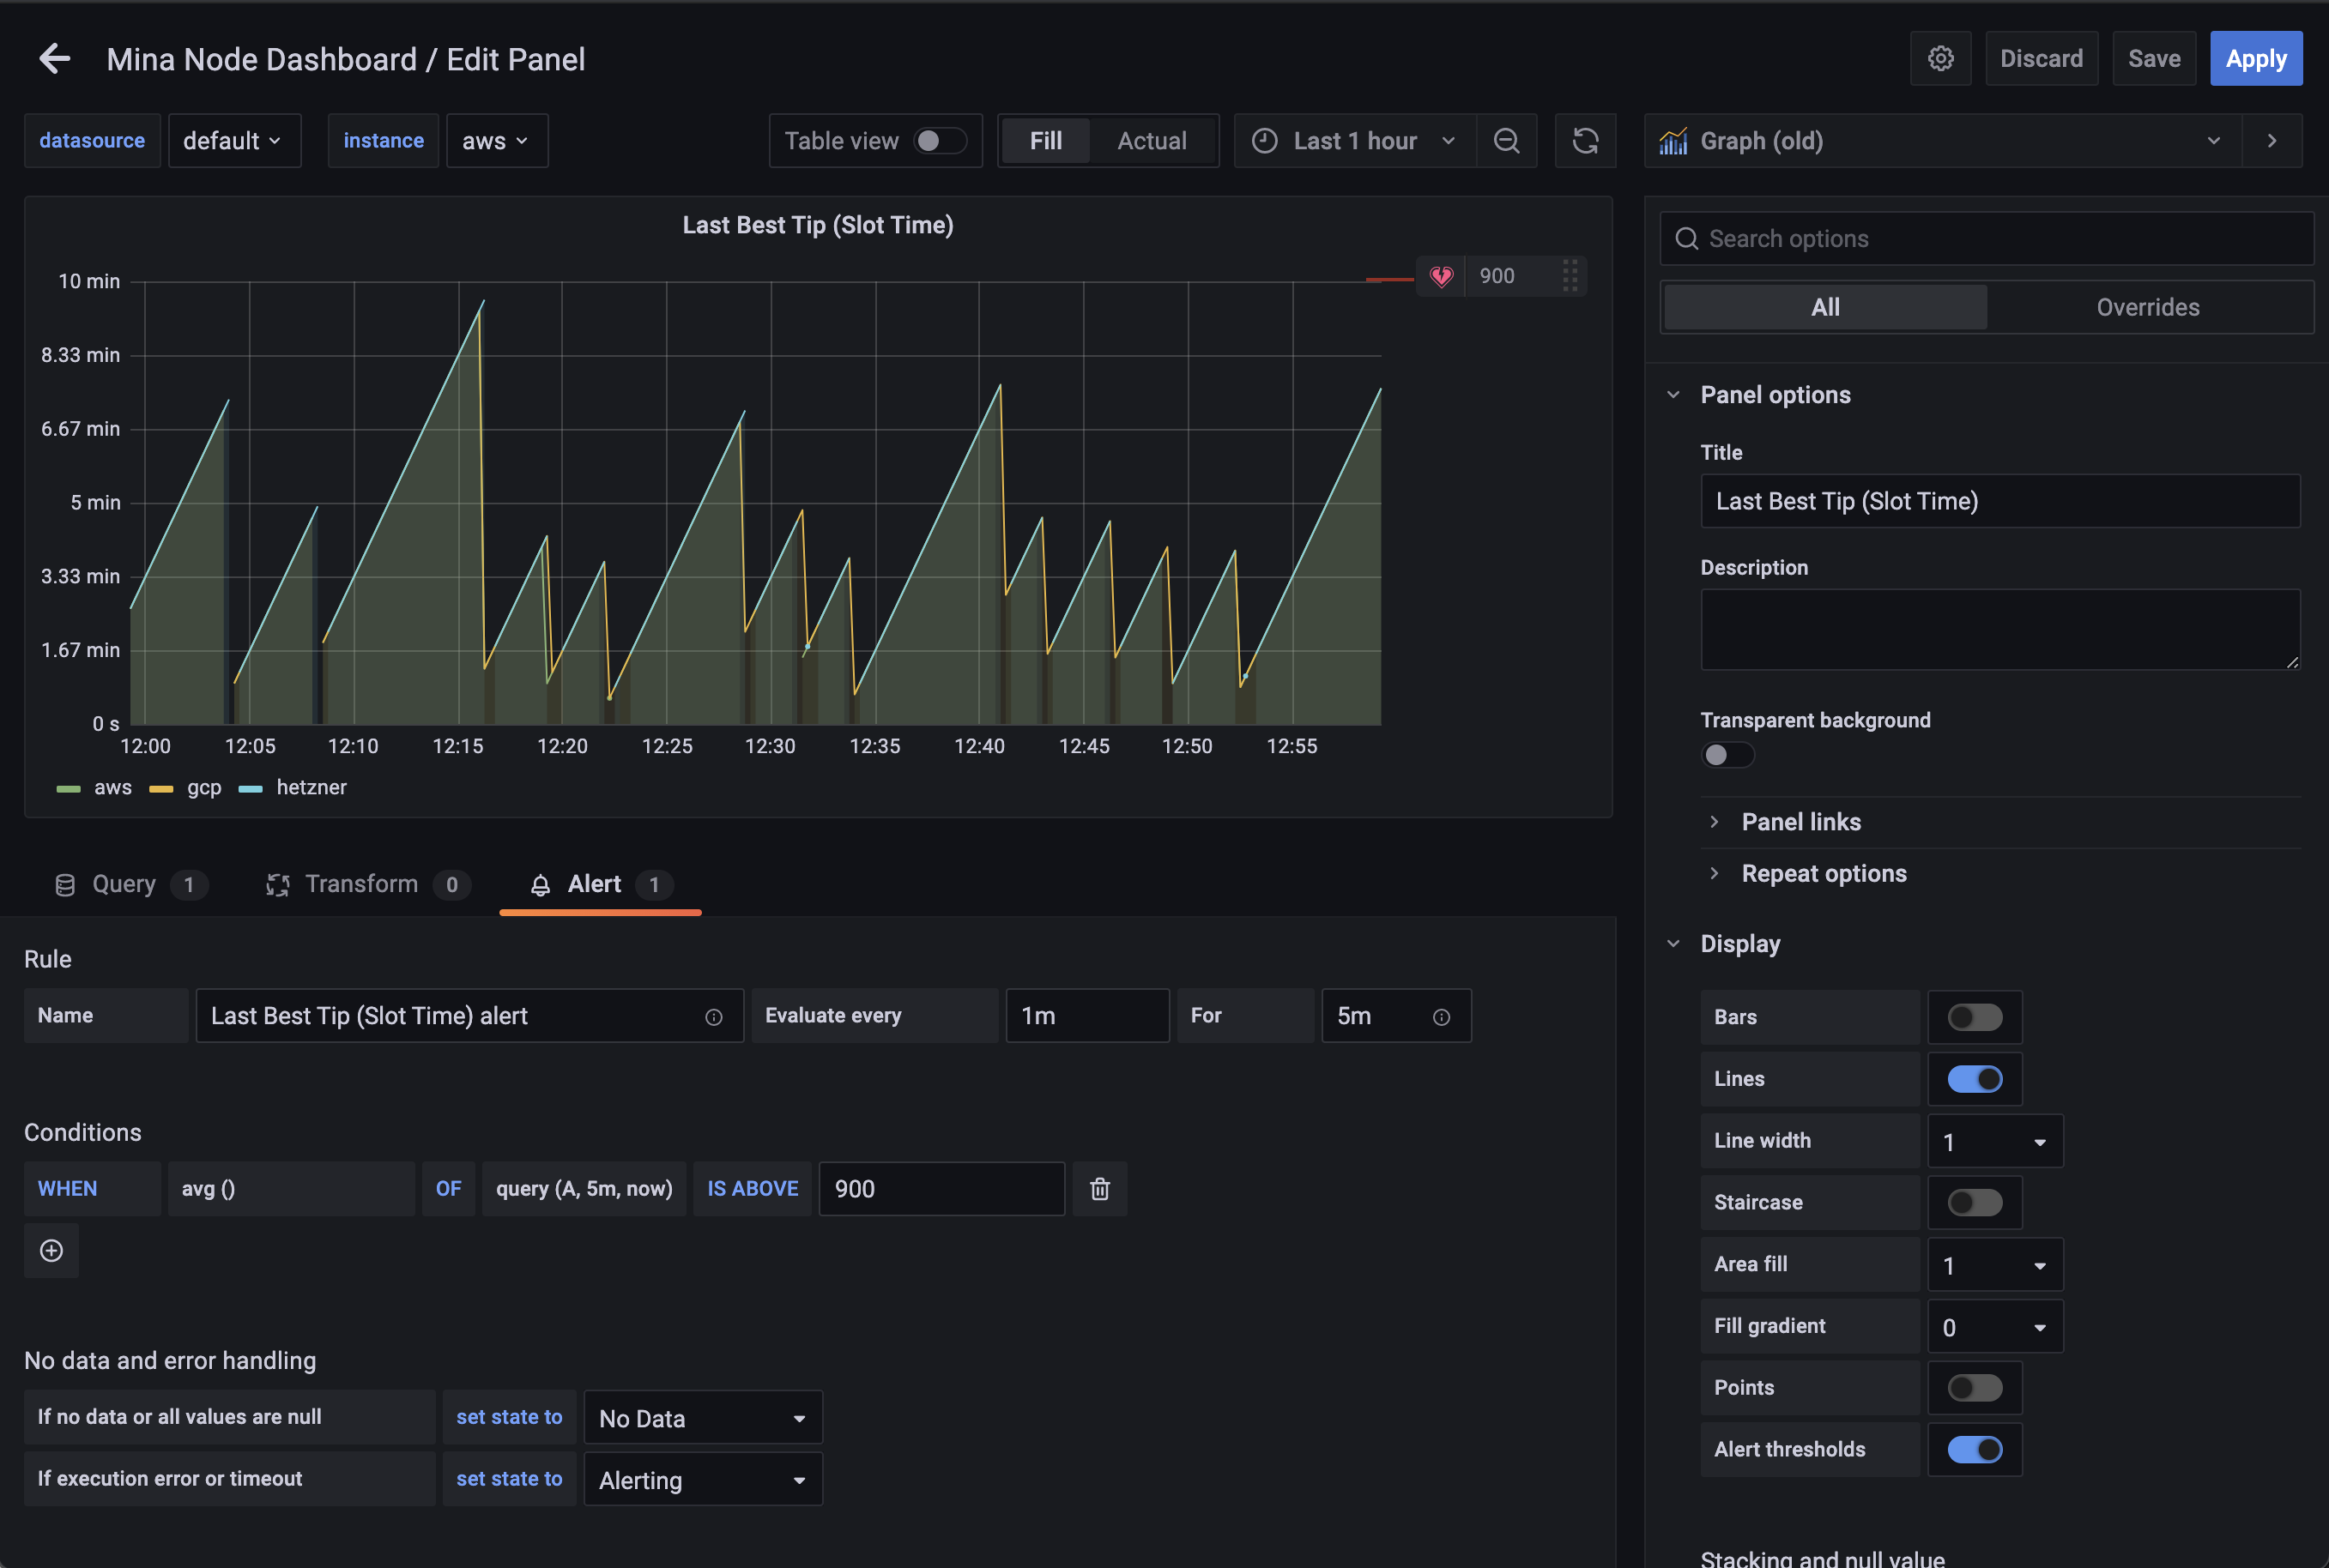Viewport: 2329px width, 1568px height.
Task: Switch to the Overrides tab
Action: pyautogui.click(x=2147, y=307)
